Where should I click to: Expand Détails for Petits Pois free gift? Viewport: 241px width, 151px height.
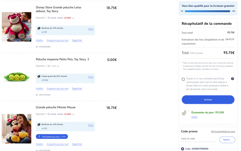point(91,77)
